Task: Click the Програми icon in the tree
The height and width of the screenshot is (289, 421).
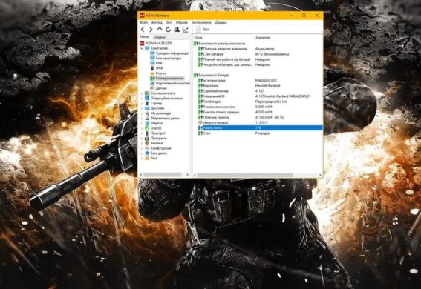Action: pos(147,139)
